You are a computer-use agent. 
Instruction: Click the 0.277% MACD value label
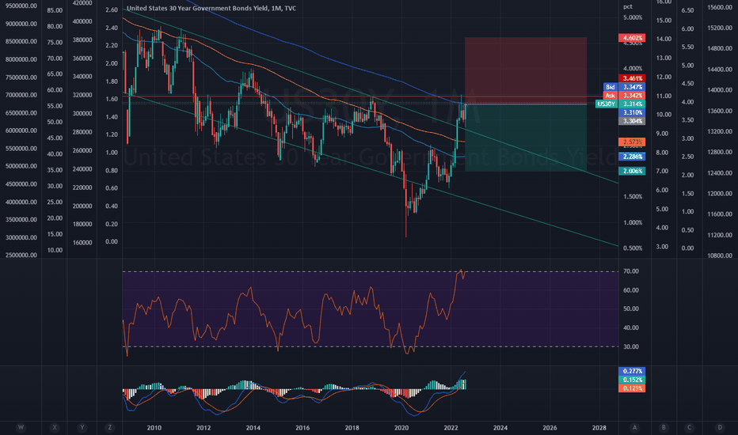632,371
